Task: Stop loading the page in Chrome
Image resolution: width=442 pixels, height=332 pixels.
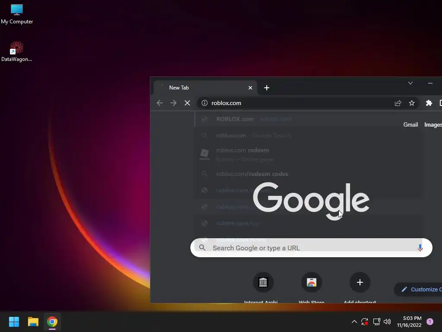Action: (x=187, y=103)
